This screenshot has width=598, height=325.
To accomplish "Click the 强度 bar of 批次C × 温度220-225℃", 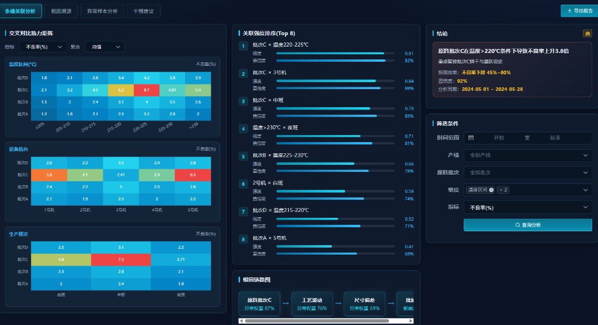I will tap(335, 53).
